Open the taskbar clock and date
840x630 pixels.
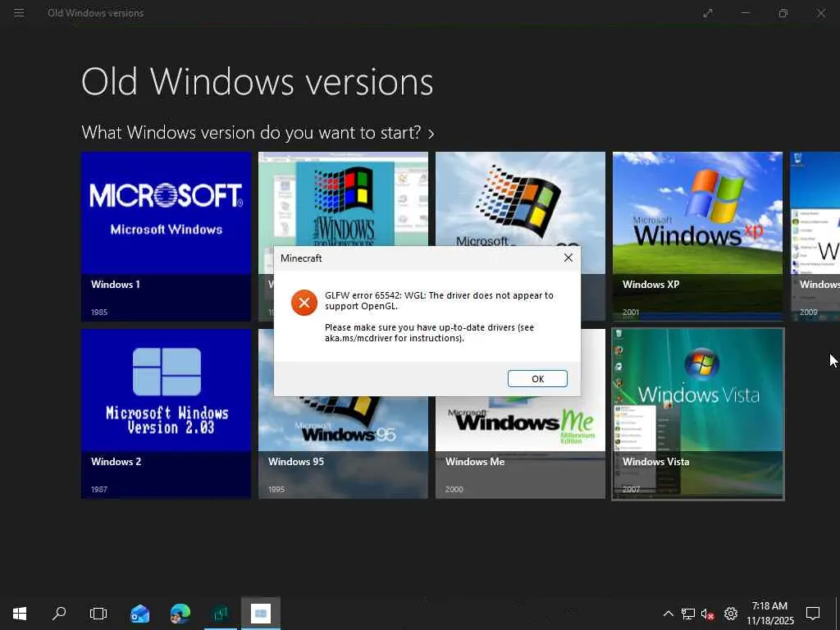pos(769,614)
